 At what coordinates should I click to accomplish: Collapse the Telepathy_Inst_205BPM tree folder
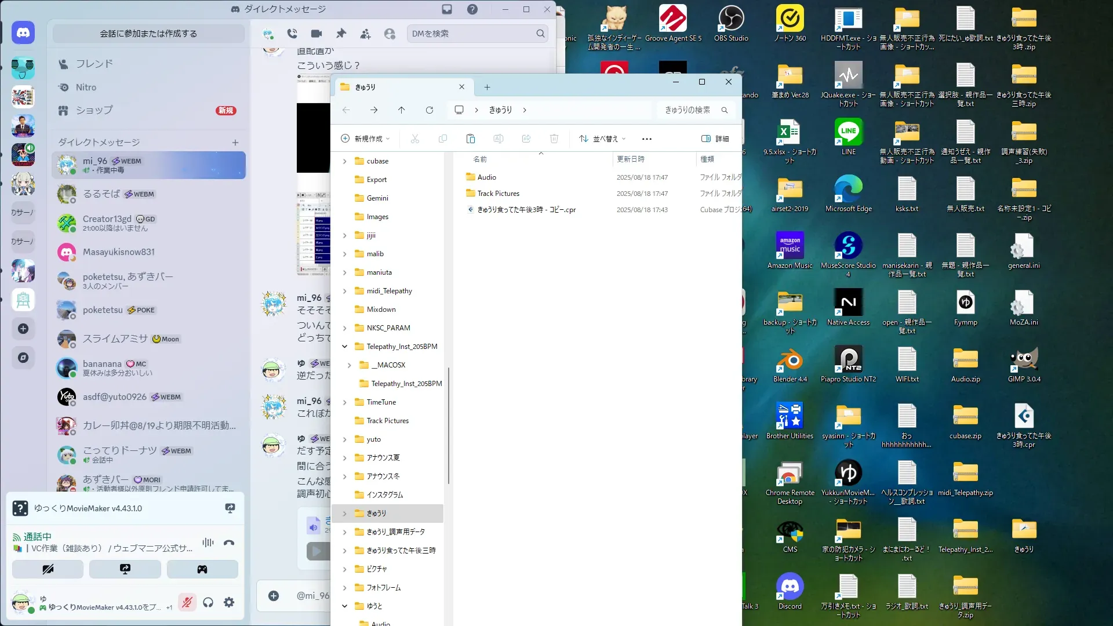coord(344,347)
